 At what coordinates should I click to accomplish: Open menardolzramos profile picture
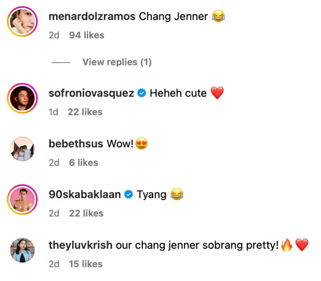pyautogui.click(x=22, y=21)
